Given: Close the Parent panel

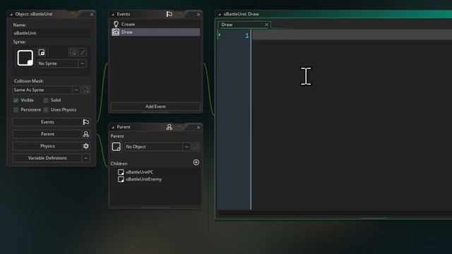Looking at the screenshot, I should coord(198,127).
